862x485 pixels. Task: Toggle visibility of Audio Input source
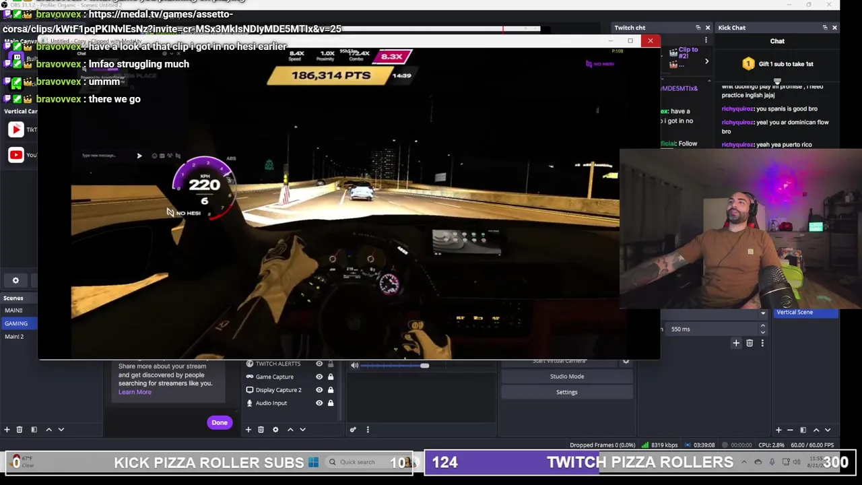(x=319, y=403)
